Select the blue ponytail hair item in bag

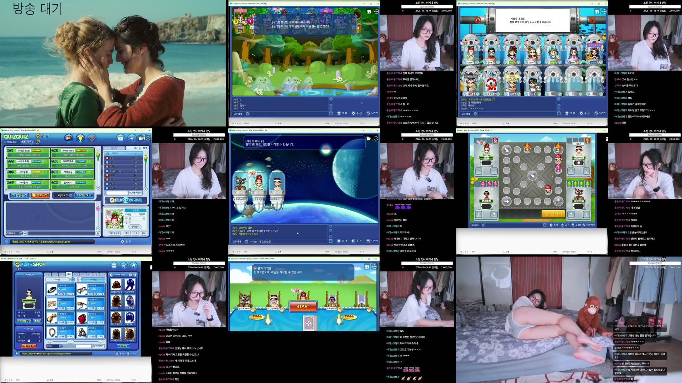(x=129, y=286)
